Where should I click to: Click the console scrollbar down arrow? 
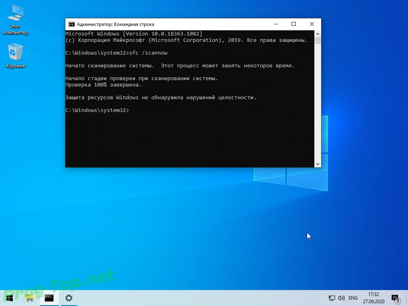(x=318, y=164)
